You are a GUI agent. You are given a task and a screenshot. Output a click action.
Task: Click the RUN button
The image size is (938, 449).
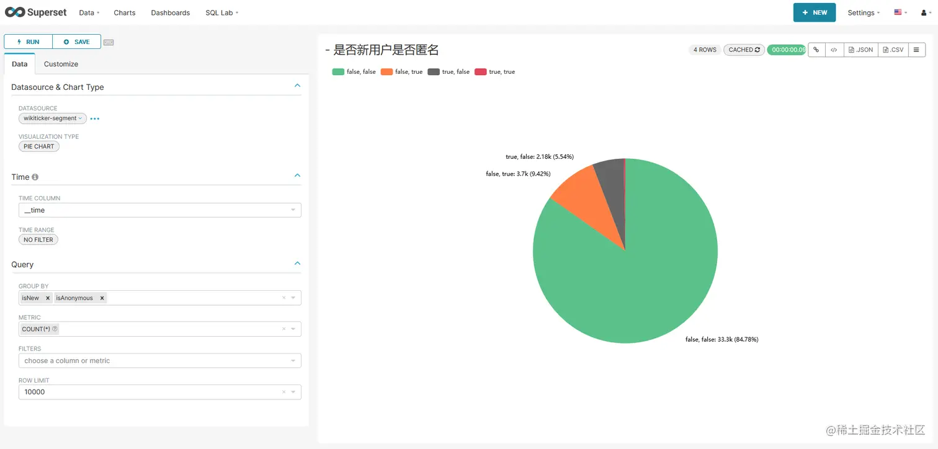[29, 42]
